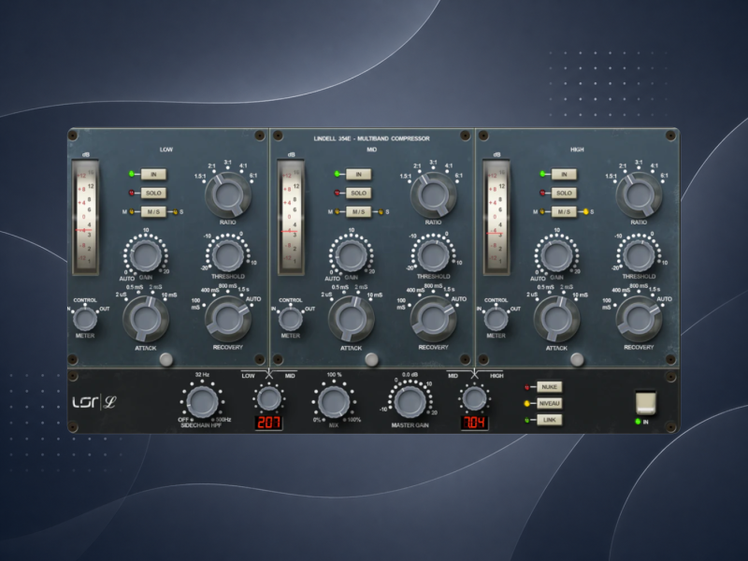Click the yellow S LED on HIGH band

point(586,211)
